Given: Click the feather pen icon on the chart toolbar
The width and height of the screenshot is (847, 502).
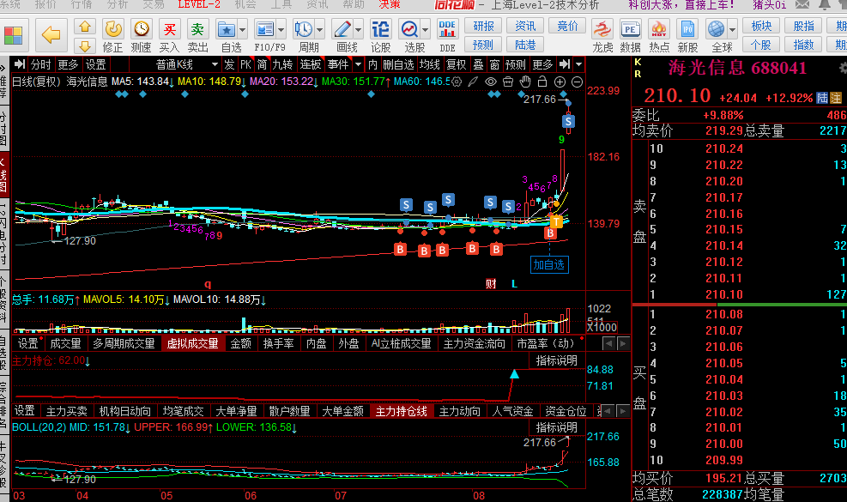Looking at the screenshot, I should click(x=473, y=82).
